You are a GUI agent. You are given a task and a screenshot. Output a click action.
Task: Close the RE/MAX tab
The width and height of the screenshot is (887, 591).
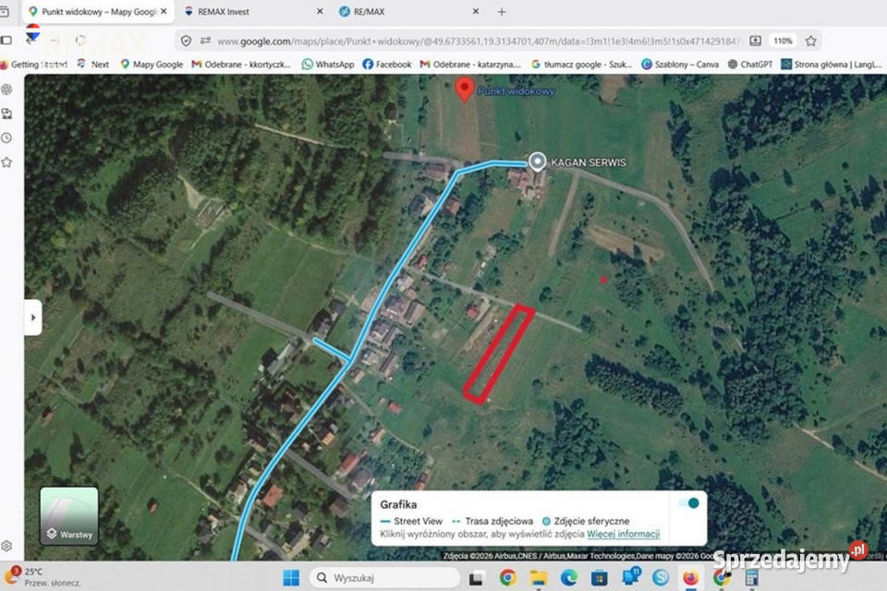[x=475, y=11]
